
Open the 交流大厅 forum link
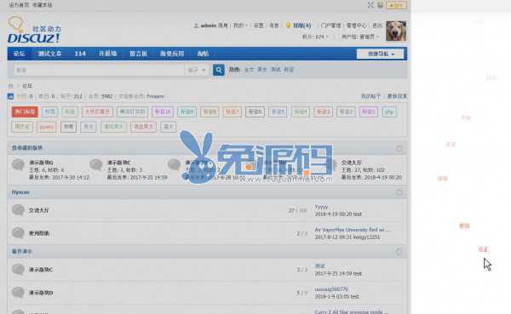(38, 210)
